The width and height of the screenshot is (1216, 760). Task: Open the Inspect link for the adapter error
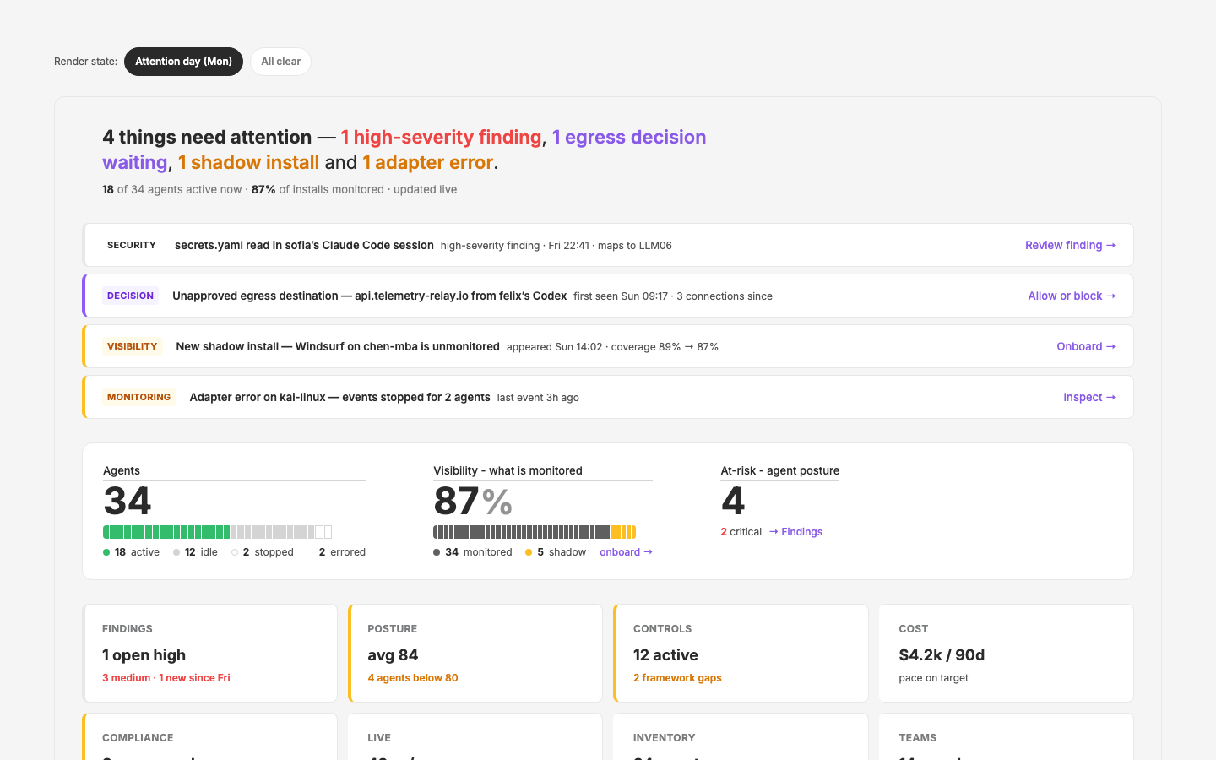point(1089,397)
